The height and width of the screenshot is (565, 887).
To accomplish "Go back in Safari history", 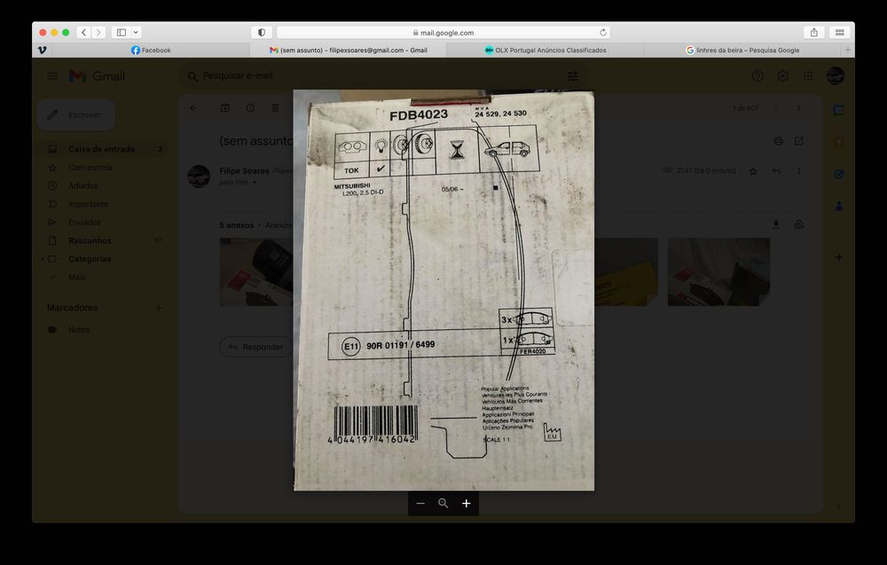I will [x=83, y=32].
